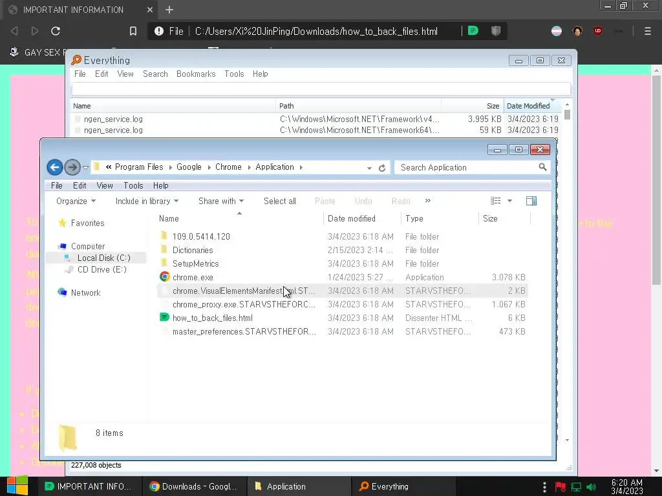The width and height of the screenshot is (662, 496).
Task: Click Google in address breadcrumb
Action: point(189,167)
